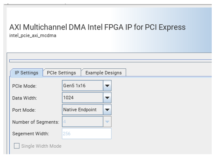Click the intel_pcie_axi_mcdma subtitle text
The width and height of the screenshot is (217, 157).
[x=33, y=36]
